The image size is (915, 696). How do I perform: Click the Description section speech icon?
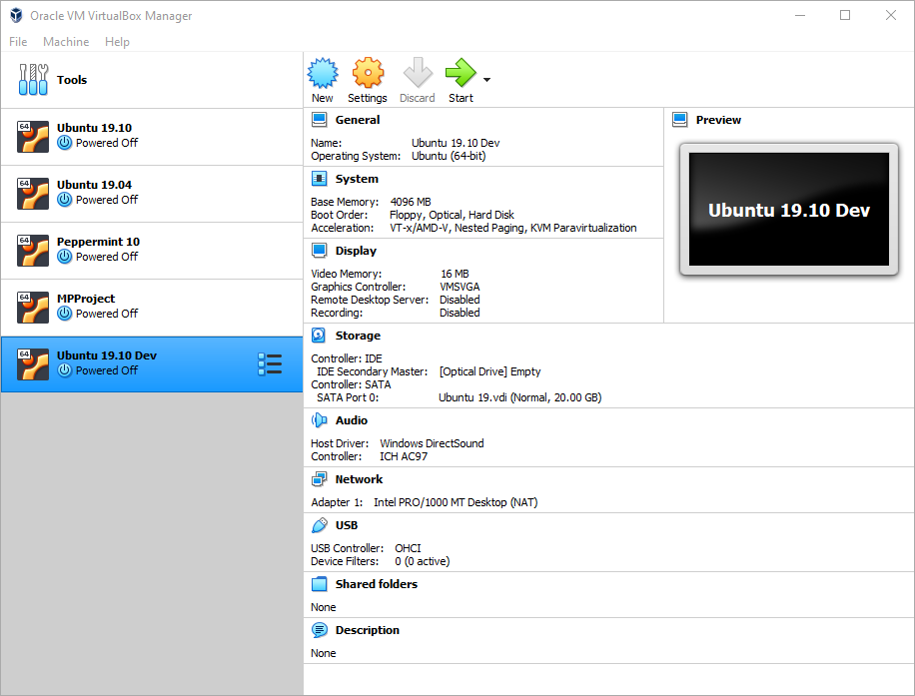pyautogui.click(x=320, y=630)
